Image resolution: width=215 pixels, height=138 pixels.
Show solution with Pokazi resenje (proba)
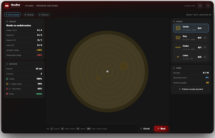pyautogui.click(x=191, y=89)
